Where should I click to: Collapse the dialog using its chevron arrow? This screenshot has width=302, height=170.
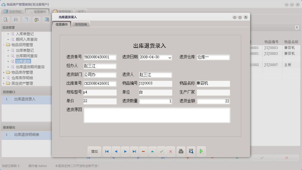pyautogui.click(x=235, y=17)
